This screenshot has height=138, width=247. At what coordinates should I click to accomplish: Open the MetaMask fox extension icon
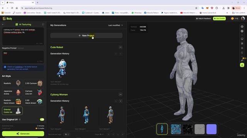tap(207, 8)
